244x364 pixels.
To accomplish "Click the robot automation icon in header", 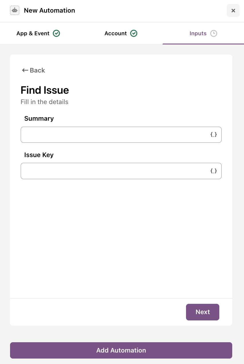I will (x=15, y=10).
